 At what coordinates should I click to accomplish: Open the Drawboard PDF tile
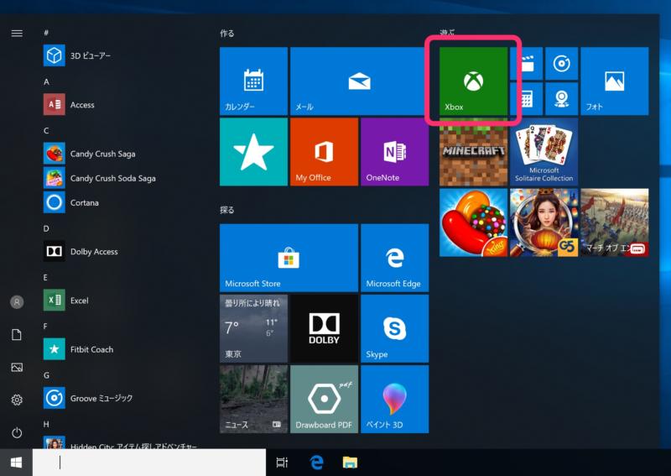pos(324,399)
